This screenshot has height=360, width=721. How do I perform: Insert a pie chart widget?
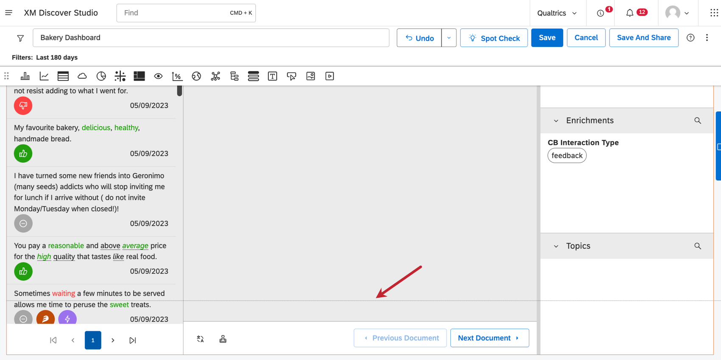101,76
